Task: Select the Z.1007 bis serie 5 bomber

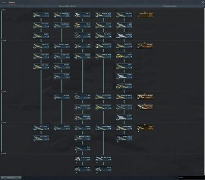Action: pyautogui.click(x=124, y=107)
